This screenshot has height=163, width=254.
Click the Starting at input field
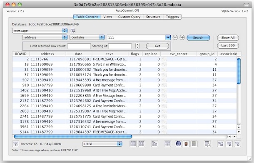coord(120,46)
